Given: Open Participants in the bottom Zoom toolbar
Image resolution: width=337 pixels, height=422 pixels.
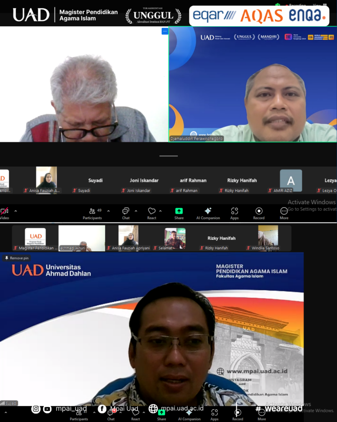Looking at the screenshot, I should click(79, 415).
